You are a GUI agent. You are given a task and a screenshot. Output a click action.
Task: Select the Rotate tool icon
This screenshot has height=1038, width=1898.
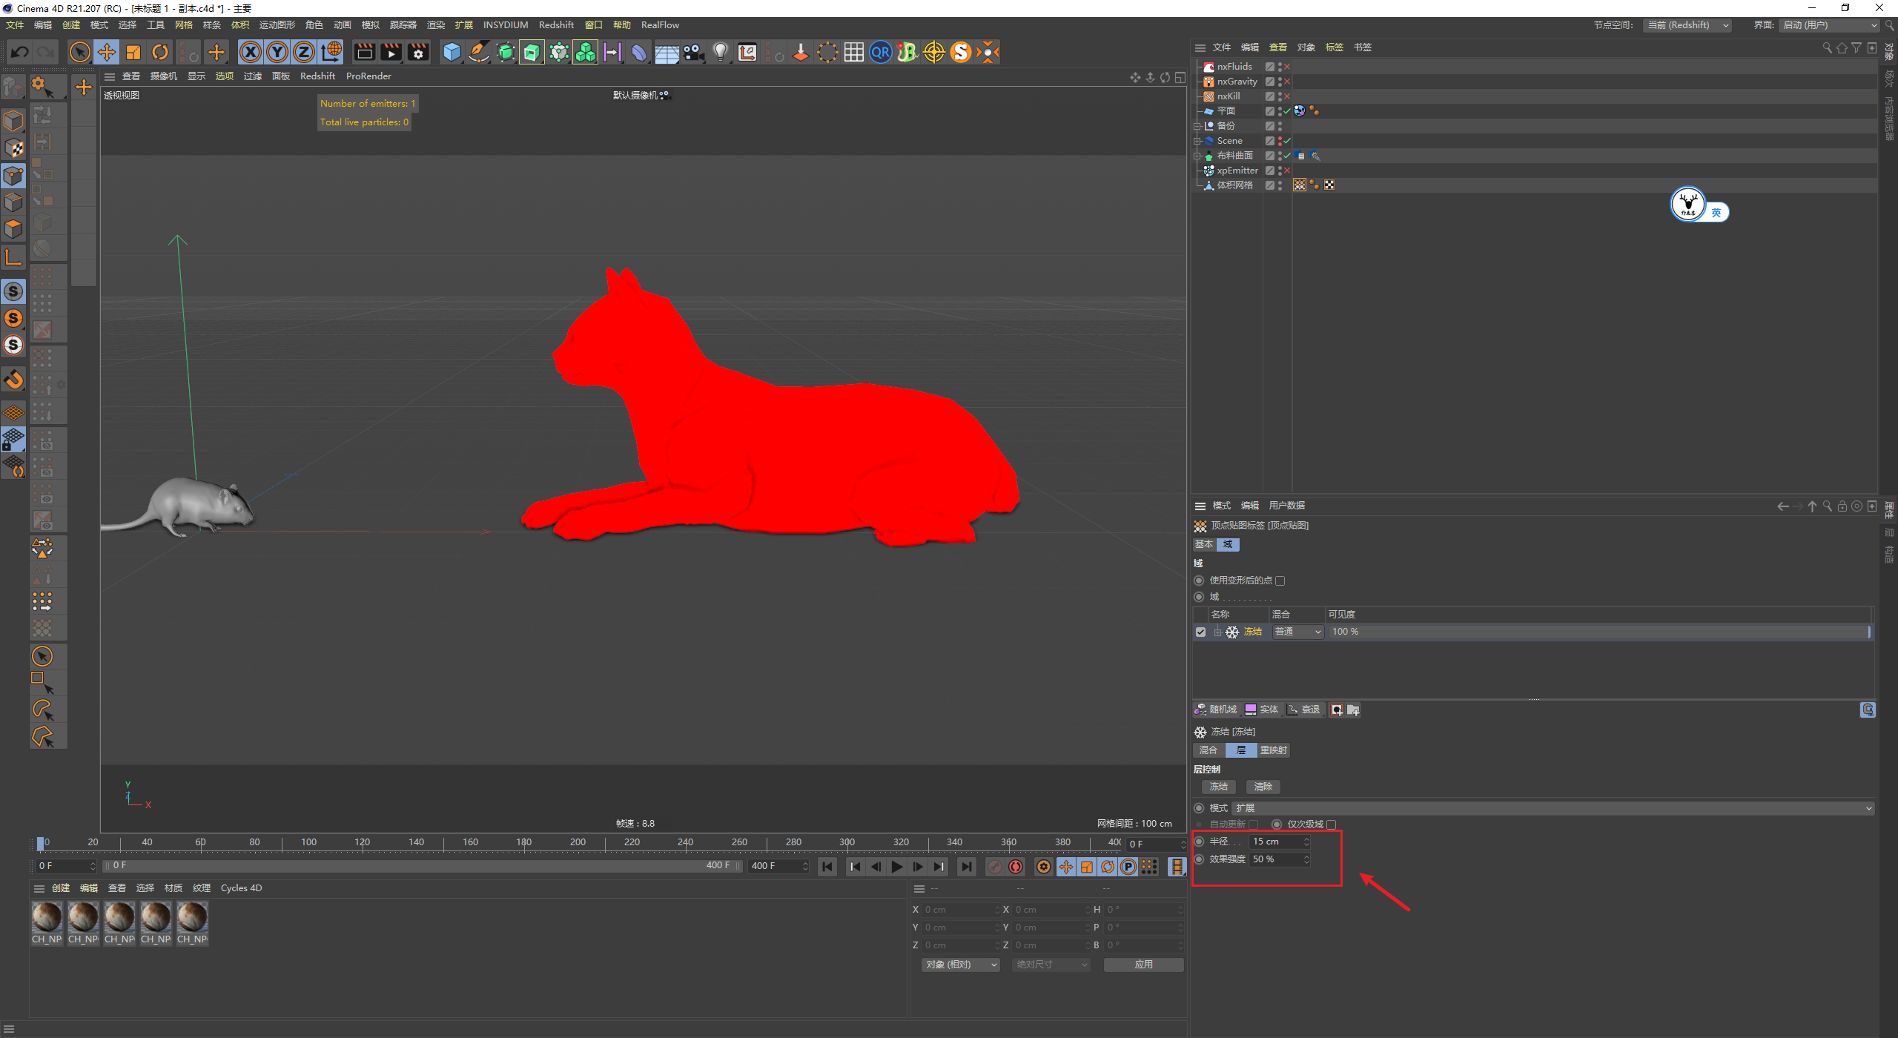[x=160, y=52]
